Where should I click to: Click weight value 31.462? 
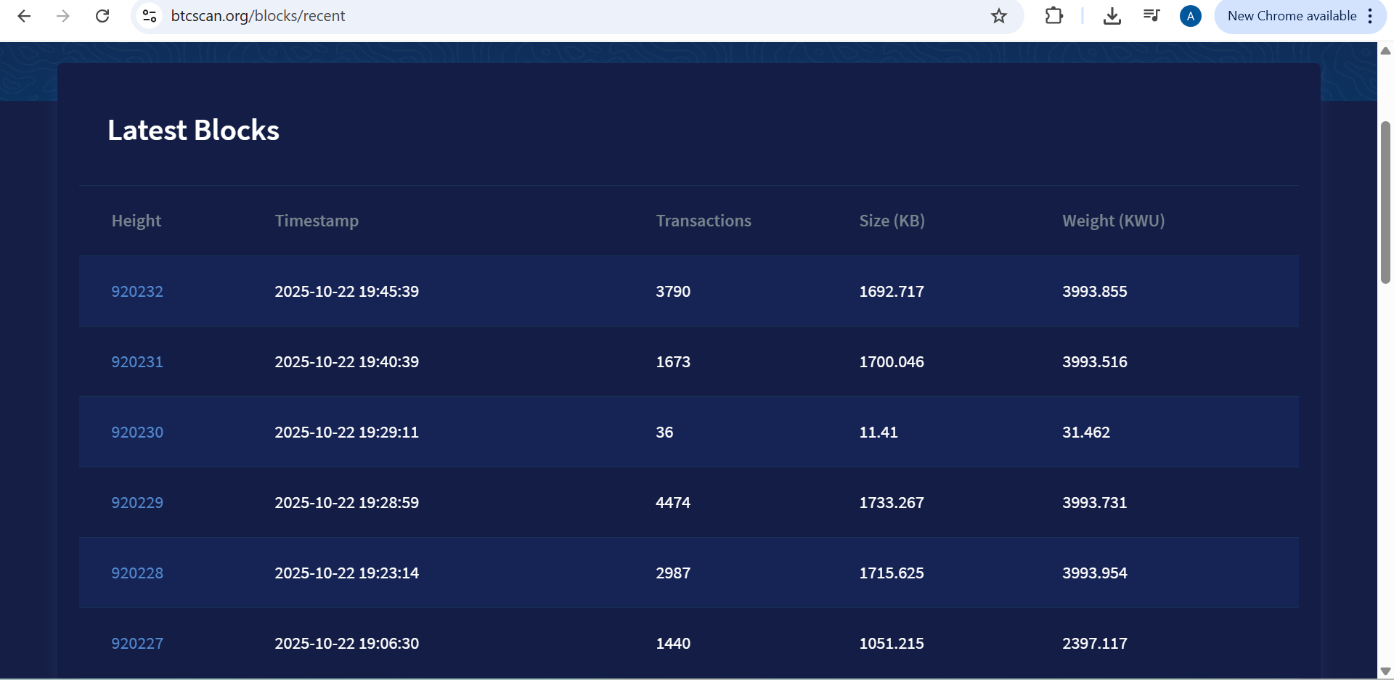click(1086, 433)
